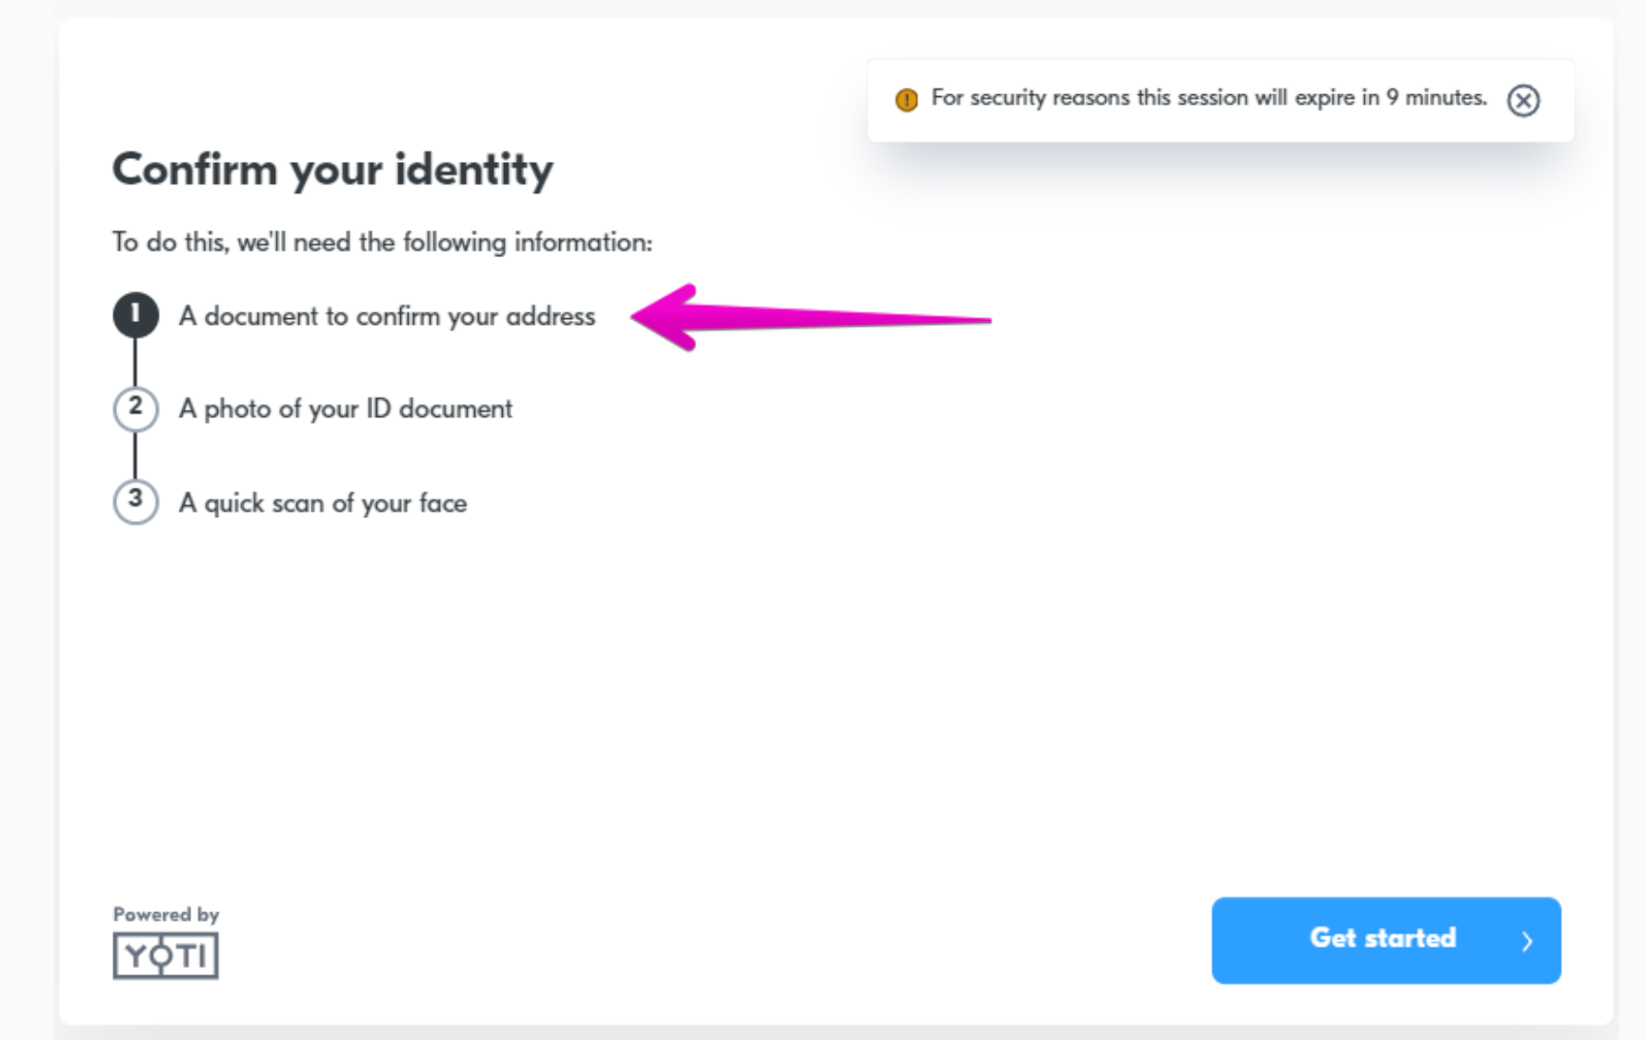Image resolution: width=1646 pixels, height=1040 pixels.
Task: Click the orange warning info icon
Action: pyautogui.click(x=907, y=98)
